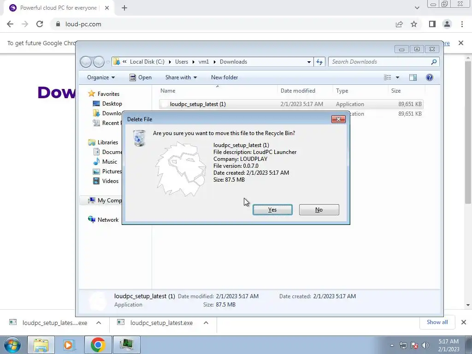Open Action Center flag tray icon

pos(414,345)
